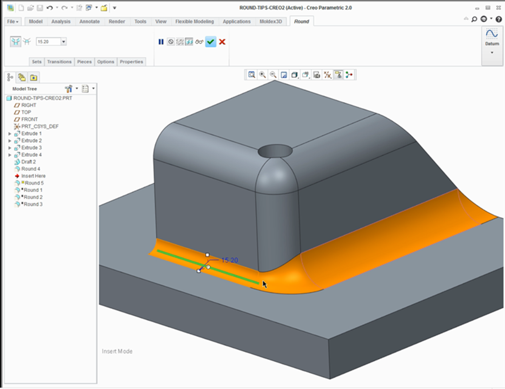Click the glasses verify preview icon
The width and height of the screenshot is (505, 389).
pos(199,42)
